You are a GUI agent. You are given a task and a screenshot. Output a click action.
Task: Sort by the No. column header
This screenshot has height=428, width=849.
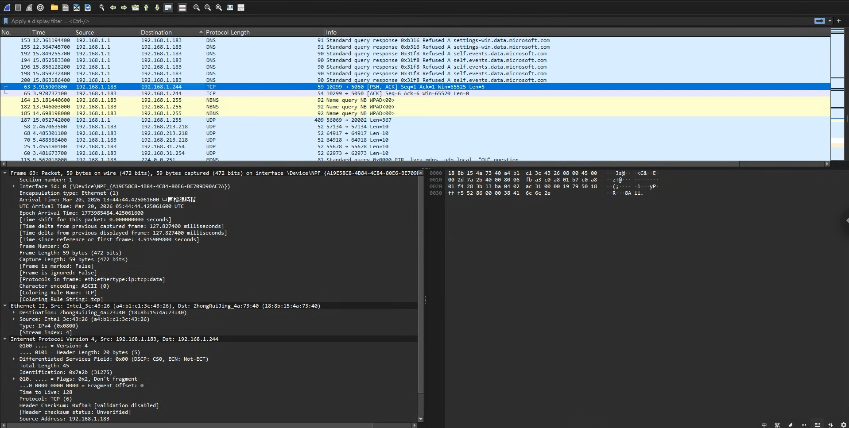15,32
